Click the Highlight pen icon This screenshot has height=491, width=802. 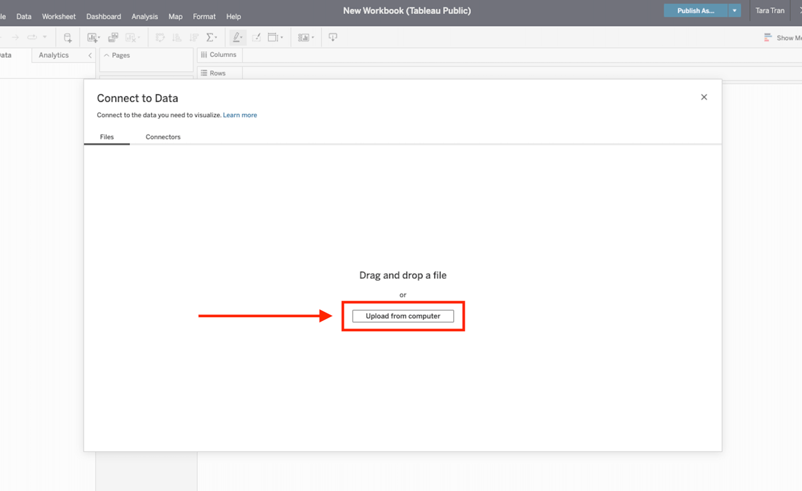click(236, 38)
